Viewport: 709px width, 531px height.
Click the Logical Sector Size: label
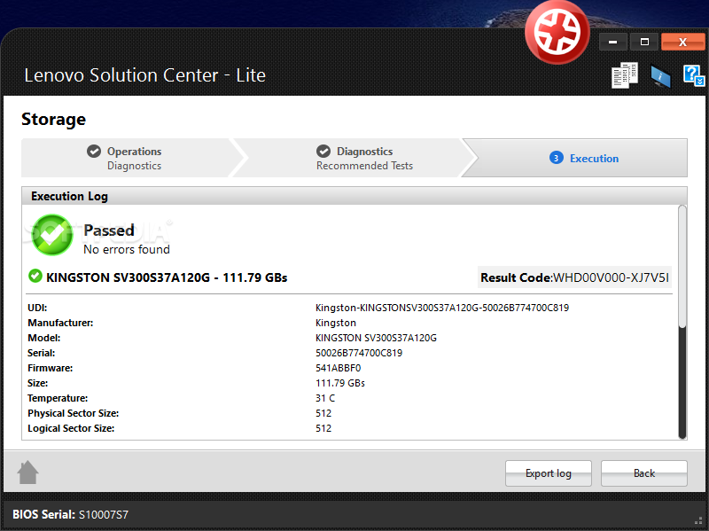pyautogui.click(x=71, y=428)
